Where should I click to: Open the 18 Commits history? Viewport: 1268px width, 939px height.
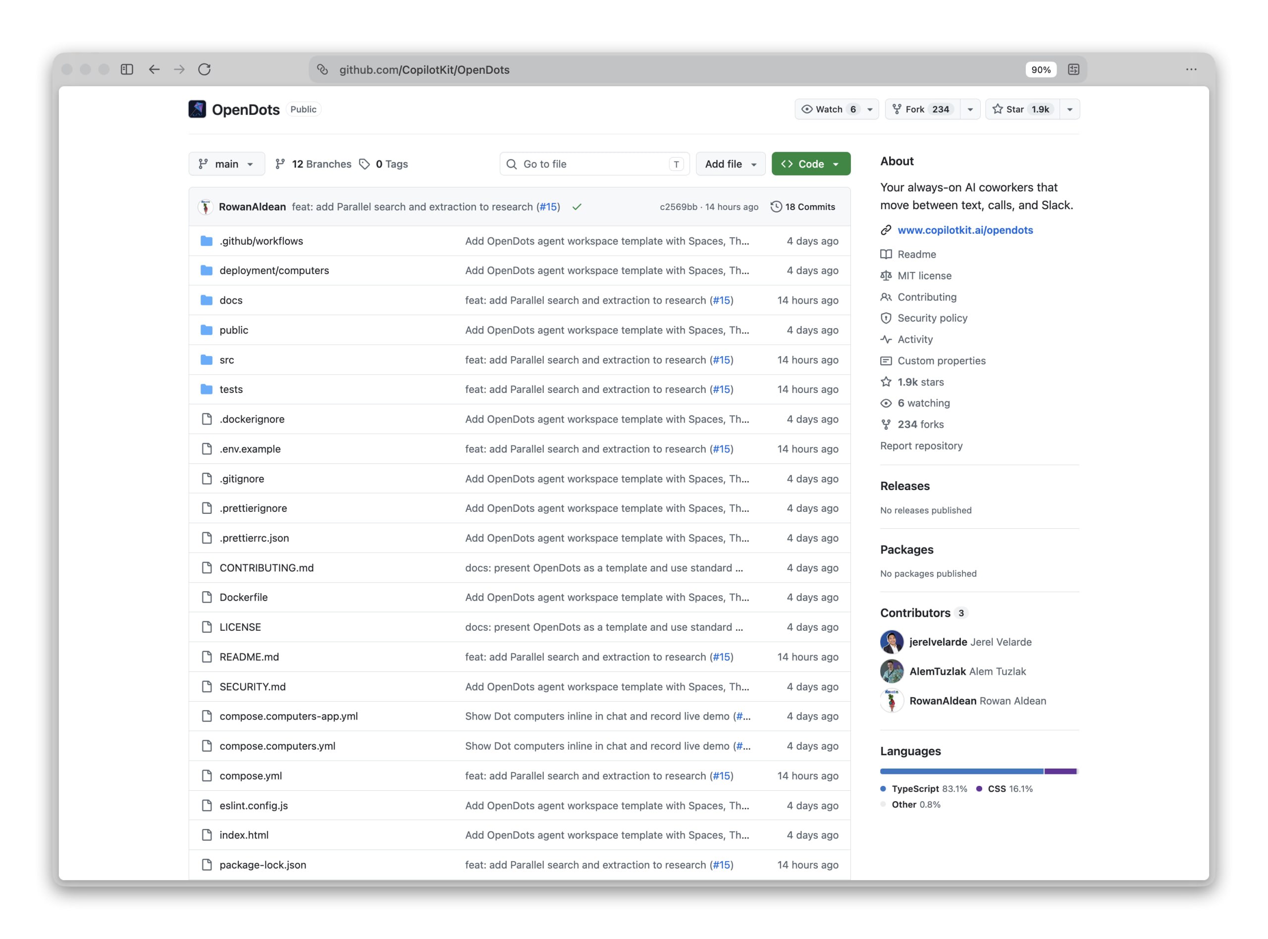[803, 207]
